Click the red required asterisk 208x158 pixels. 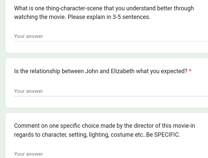tap(190, 71)
